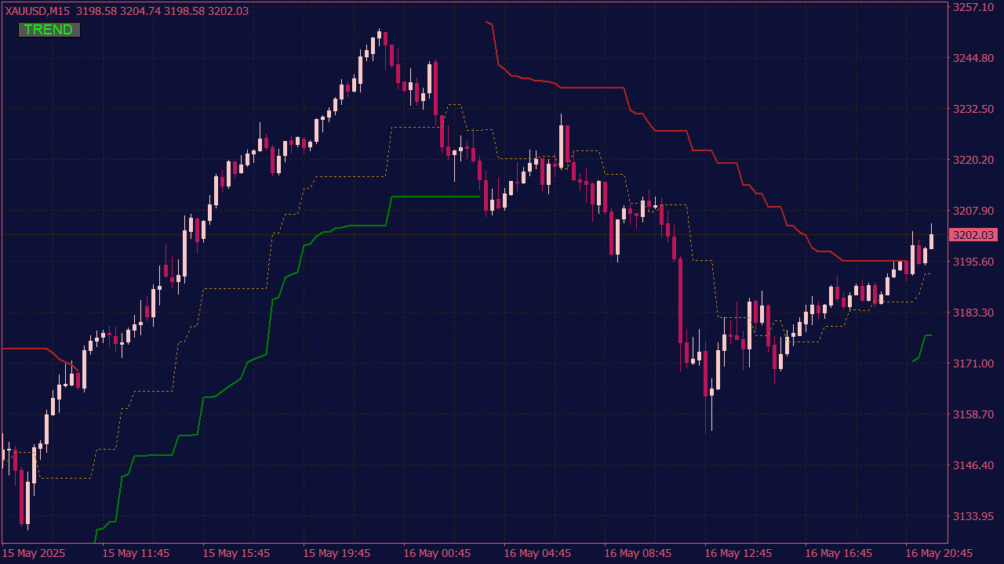Image resolution: width=1004 pixels, height=564 pixels.
Task: Select the 15 May 11:45 time marker
Action: 136,554
